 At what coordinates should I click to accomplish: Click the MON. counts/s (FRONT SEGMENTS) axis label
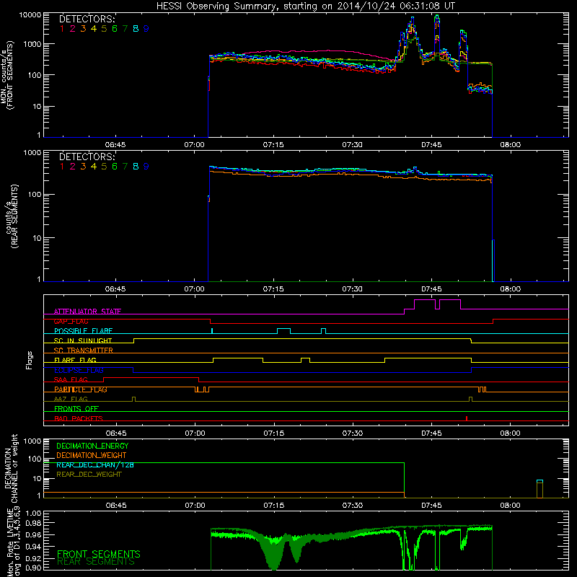6,75
